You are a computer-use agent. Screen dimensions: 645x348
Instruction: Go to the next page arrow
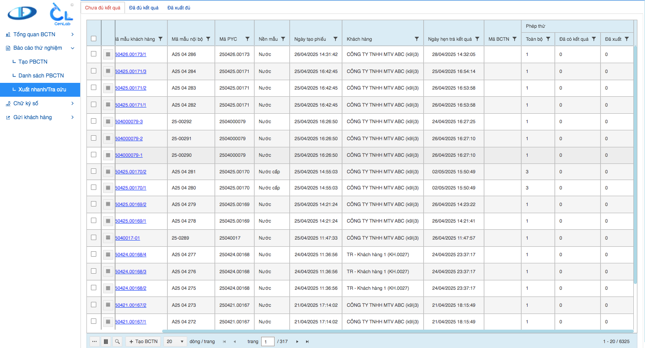[x=297, y=342]
